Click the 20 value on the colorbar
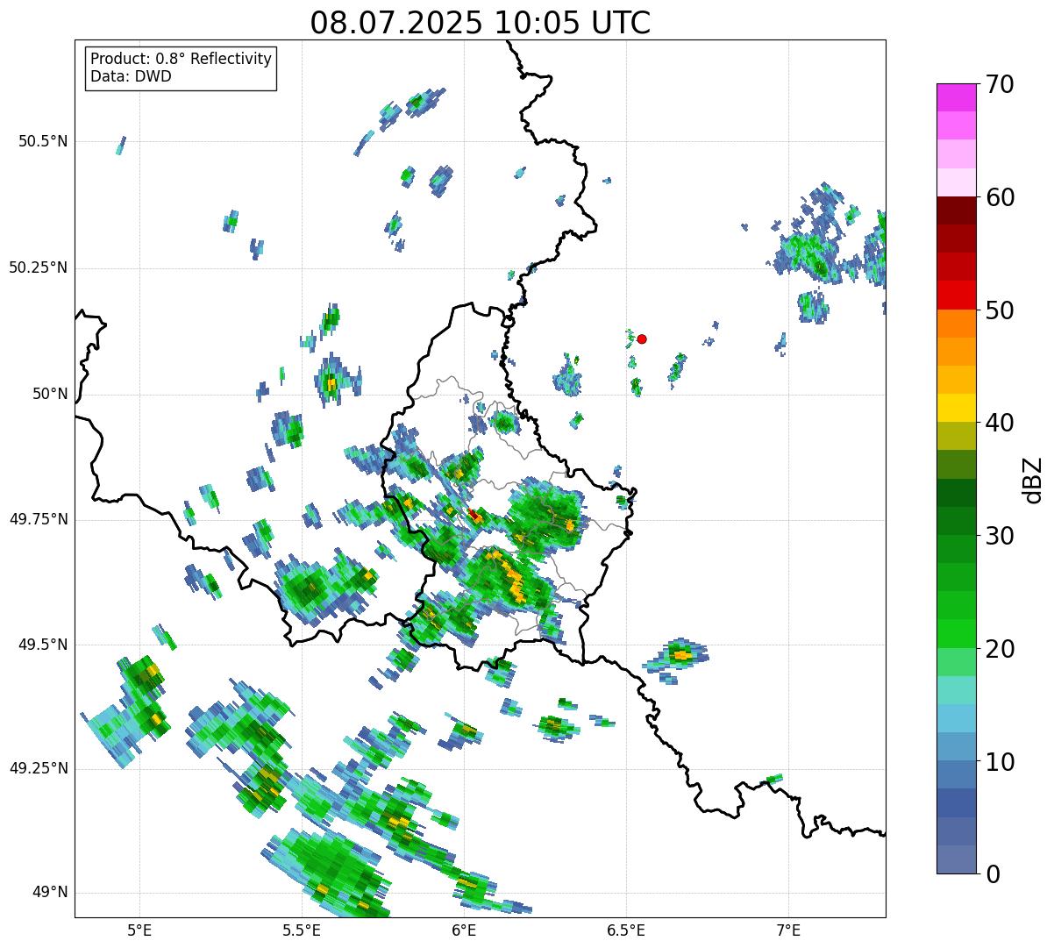This screenshot has width=1054, height=948. 1000,649
